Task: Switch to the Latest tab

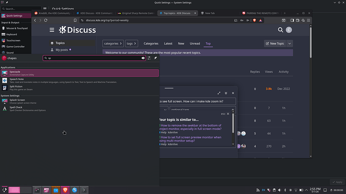Action: click(x=168, y=43)
